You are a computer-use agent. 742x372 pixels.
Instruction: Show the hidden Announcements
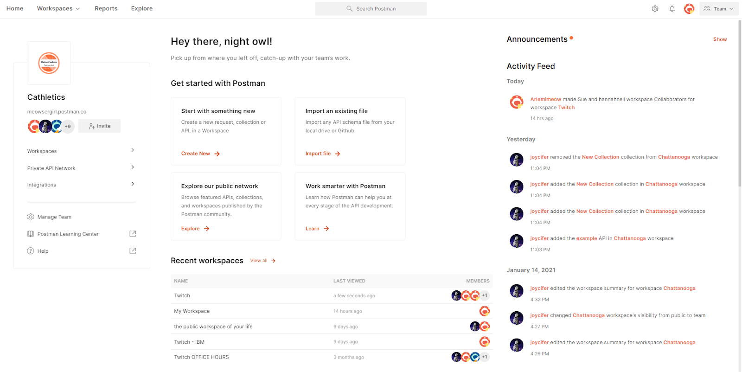tap(720, 39)
